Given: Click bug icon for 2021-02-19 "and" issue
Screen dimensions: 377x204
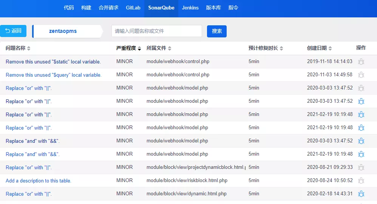Looking at the screenshot, I should [361, 154].
